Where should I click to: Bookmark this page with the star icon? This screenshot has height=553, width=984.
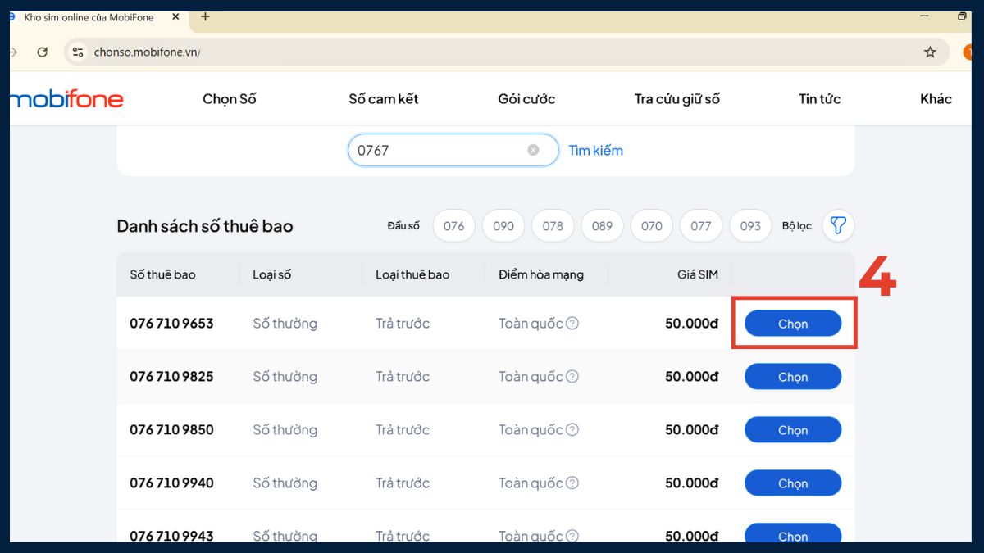click(930, 52)
